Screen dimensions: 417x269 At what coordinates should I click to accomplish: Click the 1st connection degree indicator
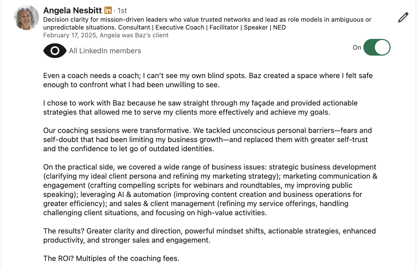[122, 11]
